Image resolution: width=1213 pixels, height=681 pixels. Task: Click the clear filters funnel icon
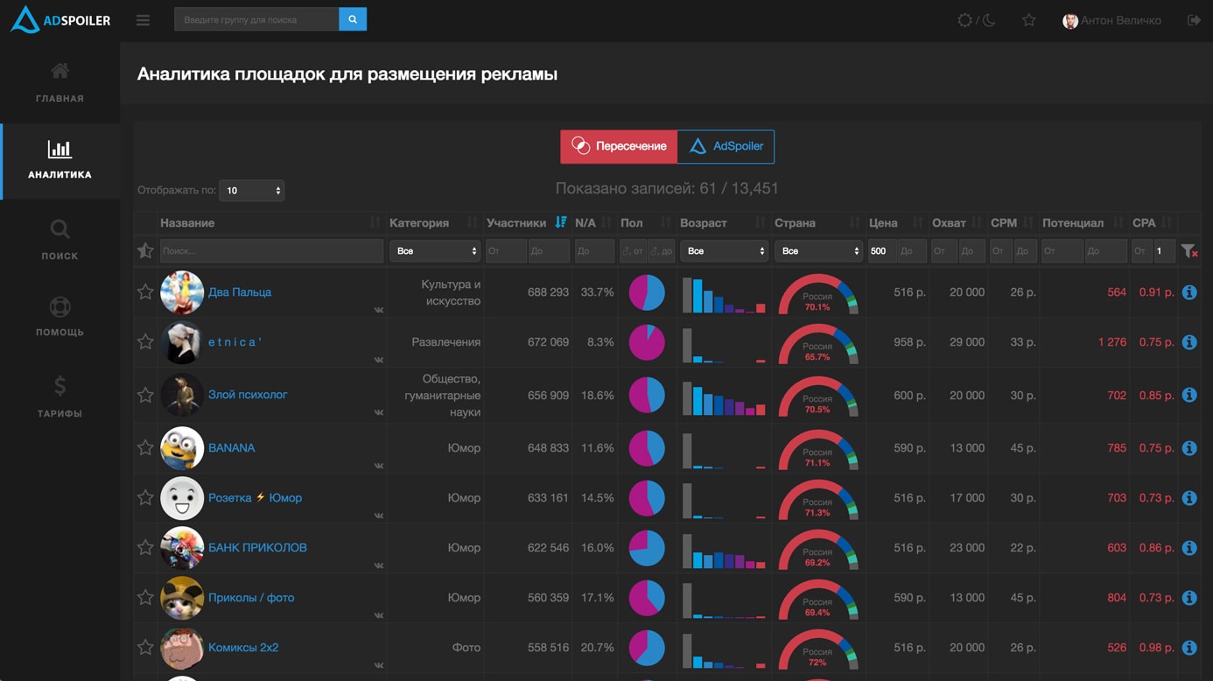pyautogui.click(x=1189, y=251)
